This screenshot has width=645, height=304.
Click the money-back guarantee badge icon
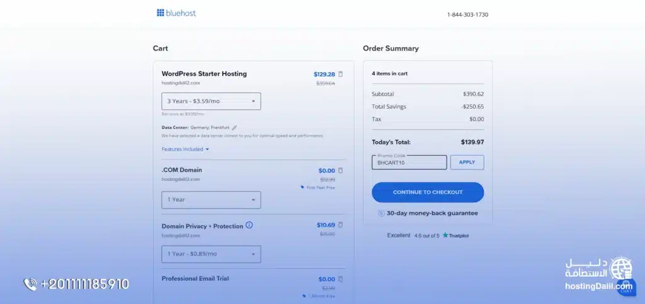pyautogui.click(x=381, y=214)
